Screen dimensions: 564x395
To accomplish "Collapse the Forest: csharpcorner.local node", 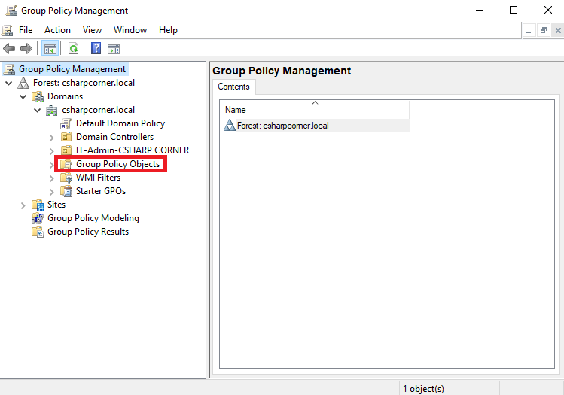I will tap(9, 84).
